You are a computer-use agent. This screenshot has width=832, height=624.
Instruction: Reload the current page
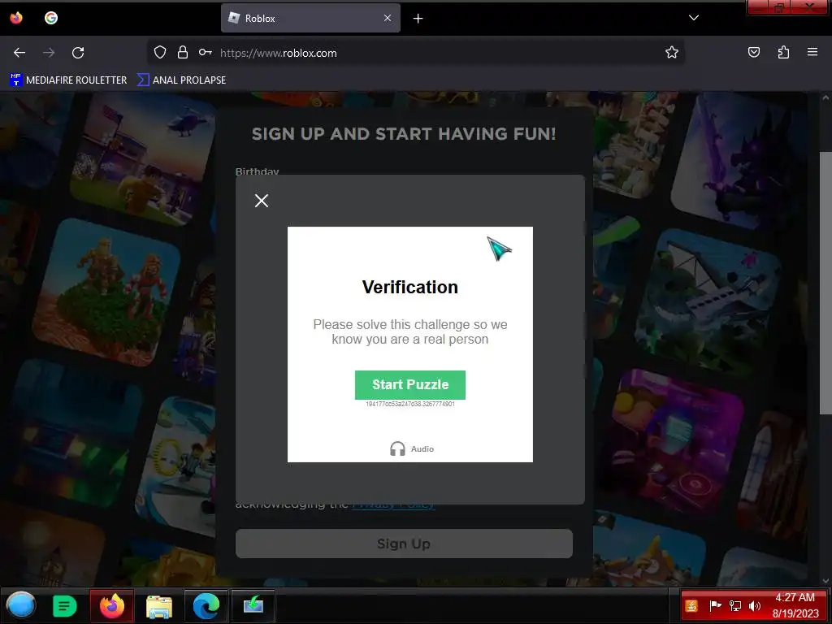coord(78,53)
